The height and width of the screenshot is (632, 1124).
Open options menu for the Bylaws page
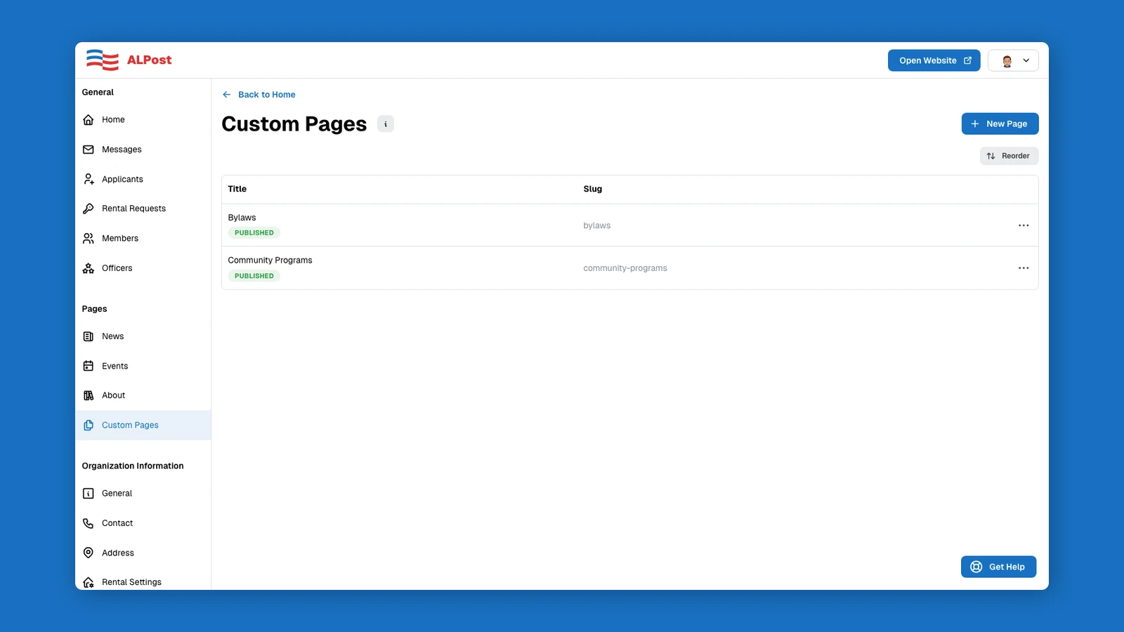pyautogui.click(x=1024, y=225)
